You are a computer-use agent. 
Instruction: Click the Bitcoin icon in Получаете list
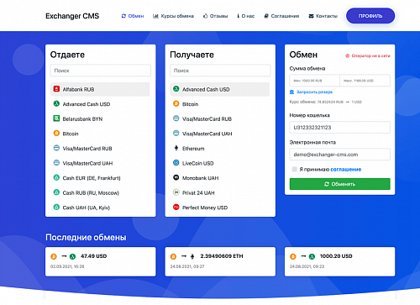[176, 104]
